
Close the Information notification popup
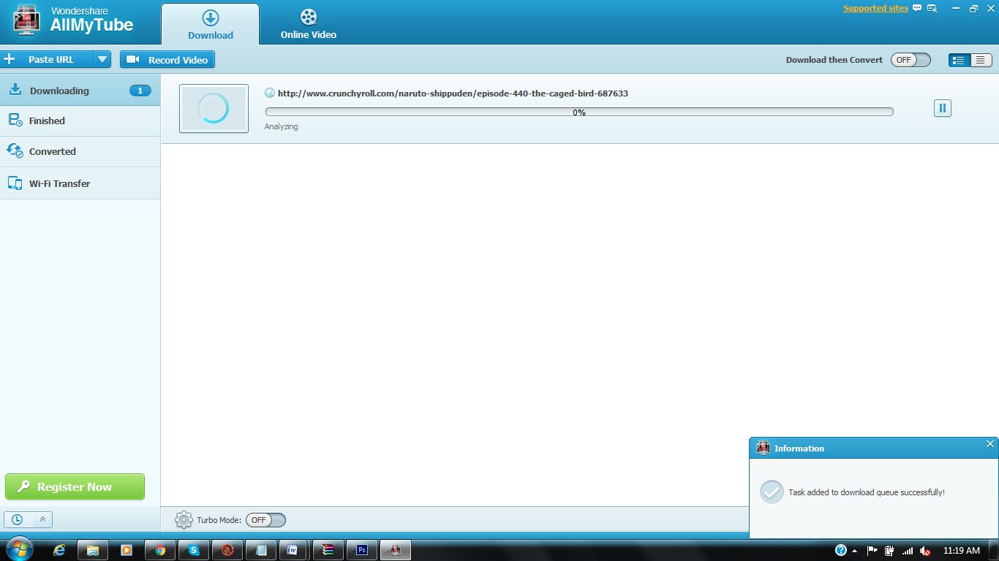(990, 444)
